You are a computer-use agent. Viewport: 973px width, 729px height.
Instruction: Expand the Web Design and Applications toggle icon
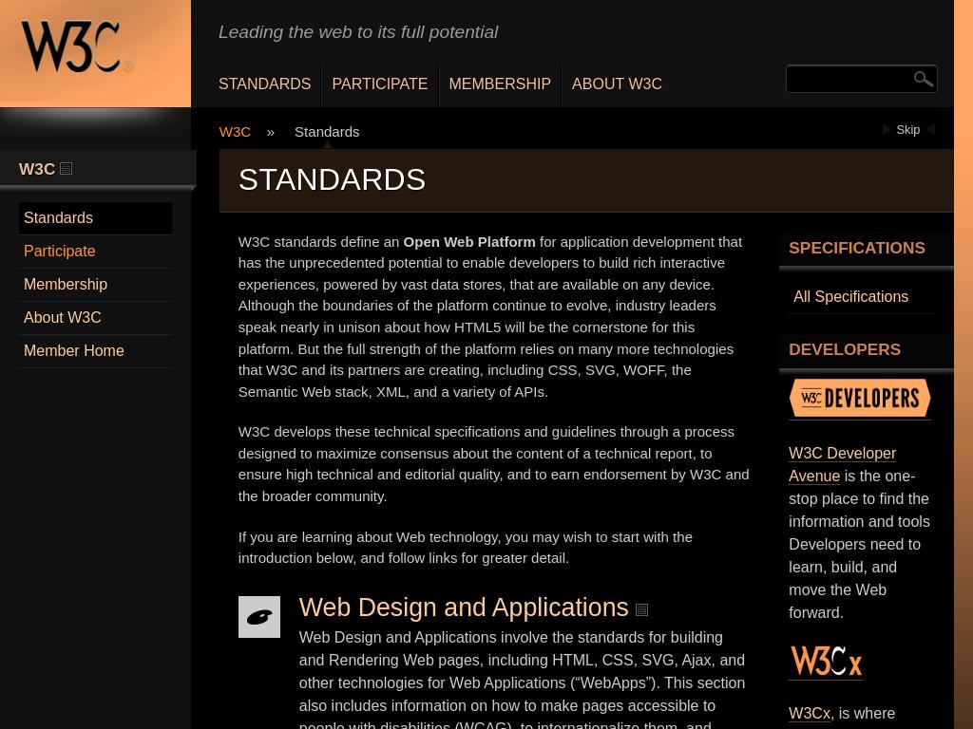641,610
